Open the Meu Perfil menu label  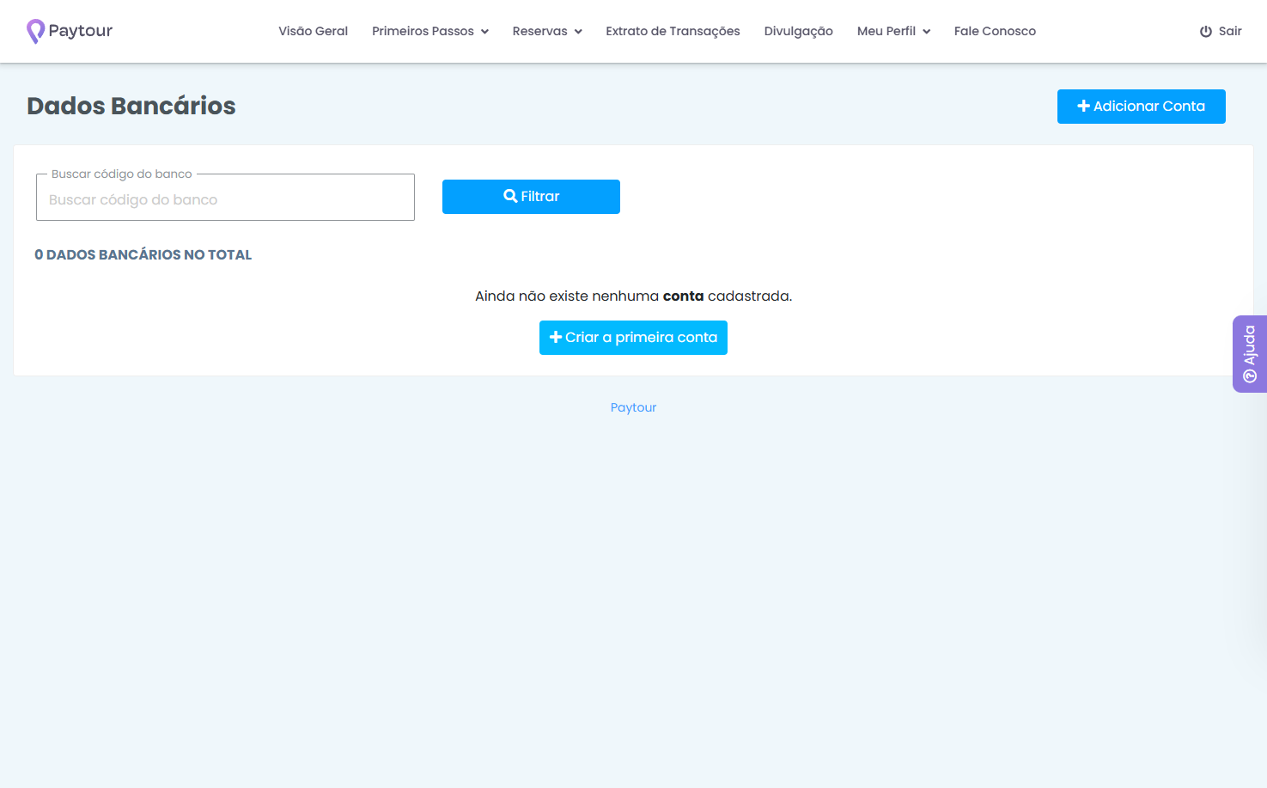click(886, 31)
